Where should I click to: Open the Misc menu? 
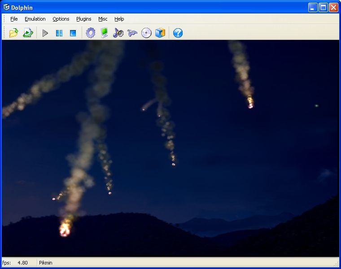coord(103,19)
